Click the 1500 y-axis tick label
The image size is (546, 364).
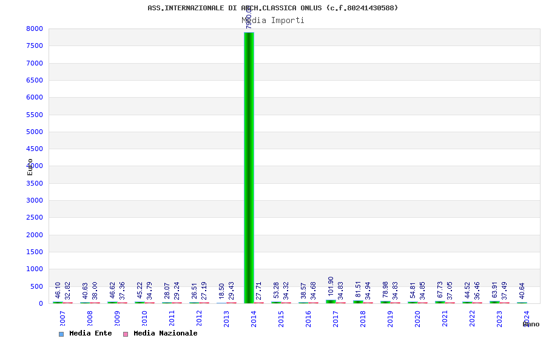coord(35,252)
